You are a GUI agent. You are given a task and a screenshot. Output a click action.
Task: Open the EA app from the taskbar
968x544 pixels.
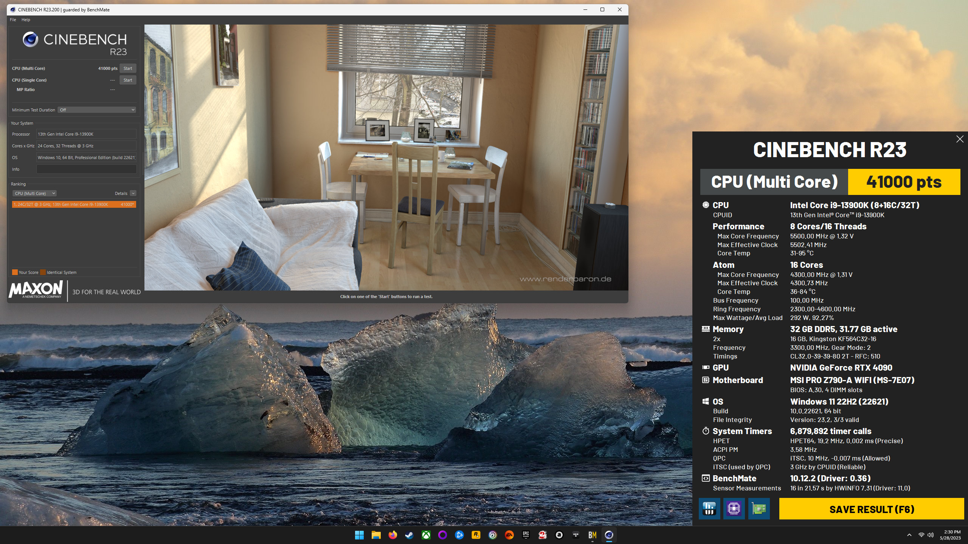(509, 535)
